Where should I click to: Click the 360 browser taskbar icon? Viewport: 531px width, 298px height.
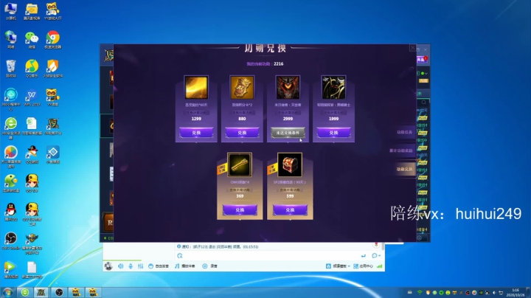click(25, 292)
